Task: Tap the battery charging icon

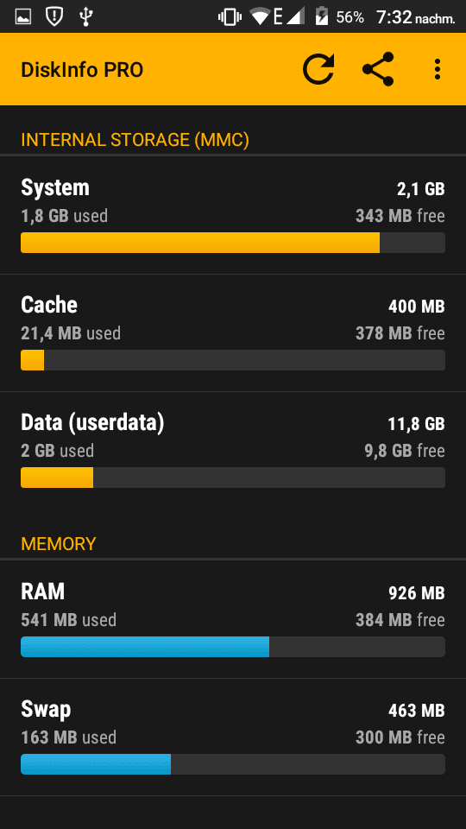Action: 321,17
